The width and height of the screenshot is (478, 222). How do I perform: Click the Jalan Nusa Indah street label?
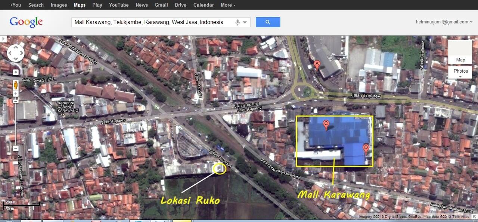tap(422, 55)
